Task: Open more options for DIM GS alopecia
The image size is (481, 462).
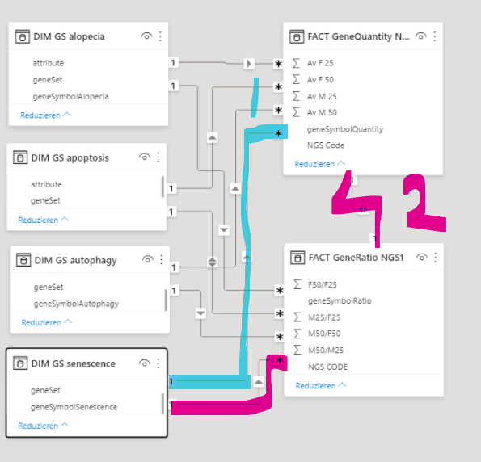Action: pyautogui.click(x=160, y=36)
